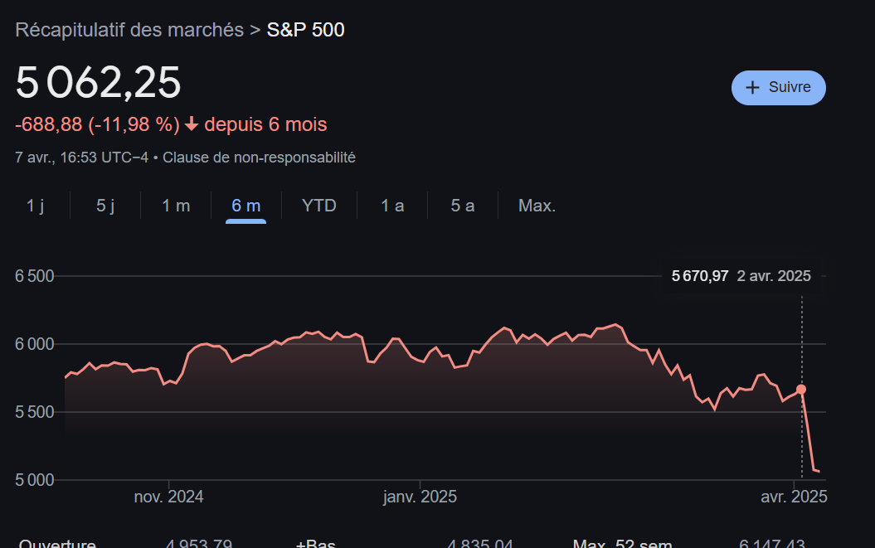Click the plus icon in Suivre button
This screenshot has width=875, height=548.
753,88
